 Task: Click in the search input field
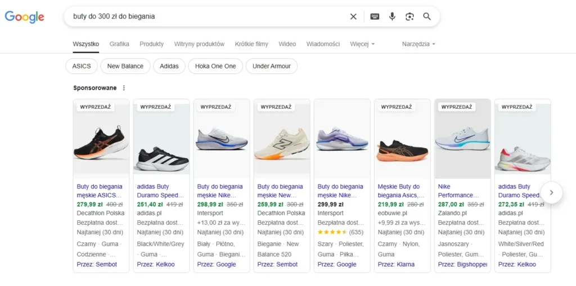pos(202,16)
